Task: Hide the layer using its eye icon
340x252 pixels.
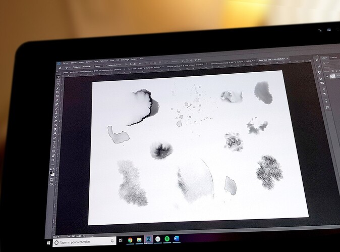Action: (x=327, y=76)
